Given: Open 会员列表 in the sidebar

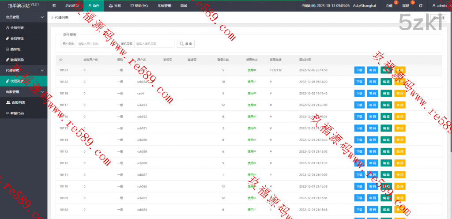Looking at the screenshot, I should pos(18,27).
